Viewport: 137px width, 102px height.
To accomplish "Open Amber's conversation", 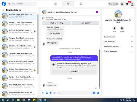I will 19,70.
